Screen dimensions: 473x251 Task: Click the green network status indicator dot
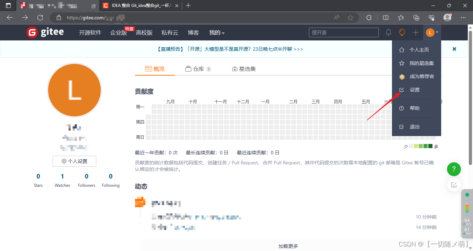[467, 195]
